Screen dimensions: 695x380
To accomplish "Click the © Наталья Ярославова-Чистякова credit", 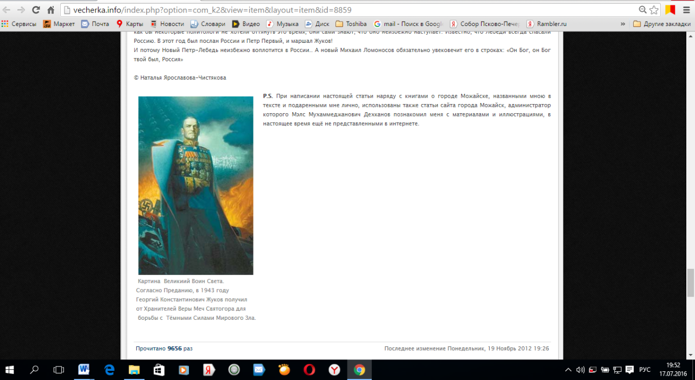I will [x=180, y=78].
